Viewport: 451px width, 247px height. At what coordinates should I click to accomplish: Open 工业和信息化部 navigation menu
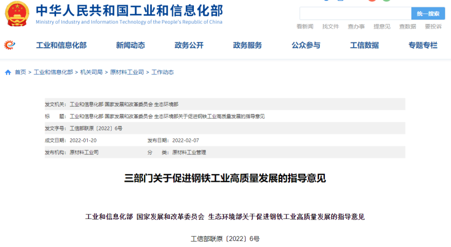pos(61,45)
